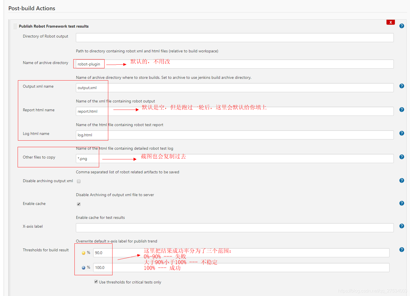The width and height of the screenshot is (410, 296).
Task: Click the blue pass threshold indicator
Action: (83, 267)
